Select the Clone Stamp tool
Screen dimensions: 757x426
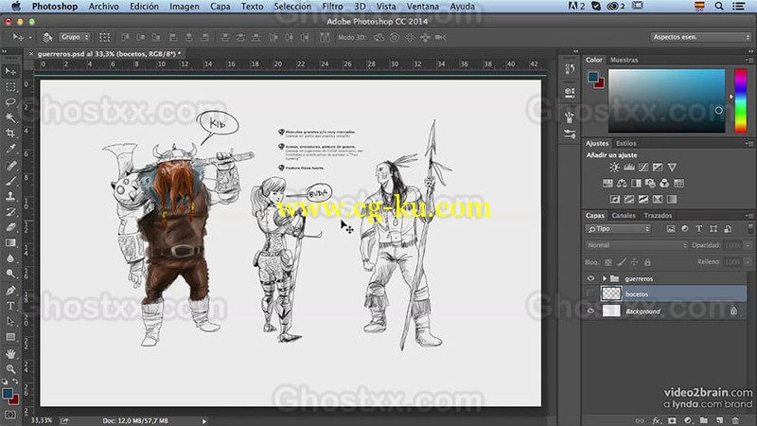10,197
